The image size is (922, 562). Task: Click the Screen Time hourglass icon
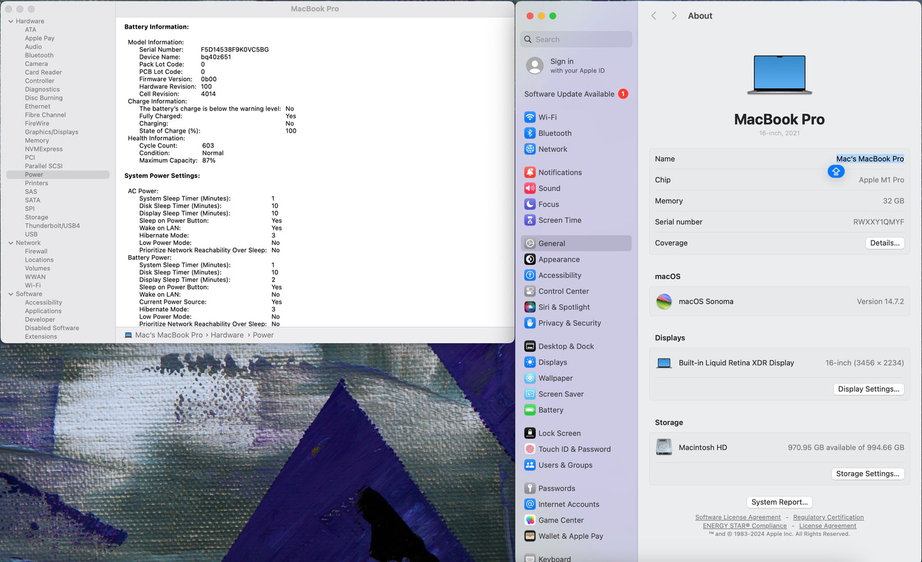530,220
